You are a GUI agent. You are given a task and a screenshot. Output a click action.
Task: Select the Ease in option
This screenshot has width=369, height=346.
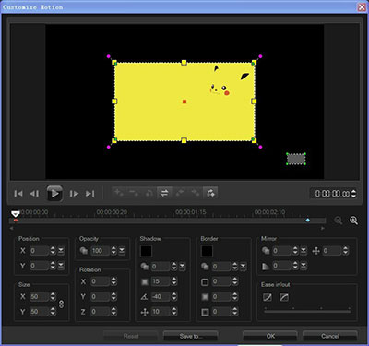click(x=268, y=297)
